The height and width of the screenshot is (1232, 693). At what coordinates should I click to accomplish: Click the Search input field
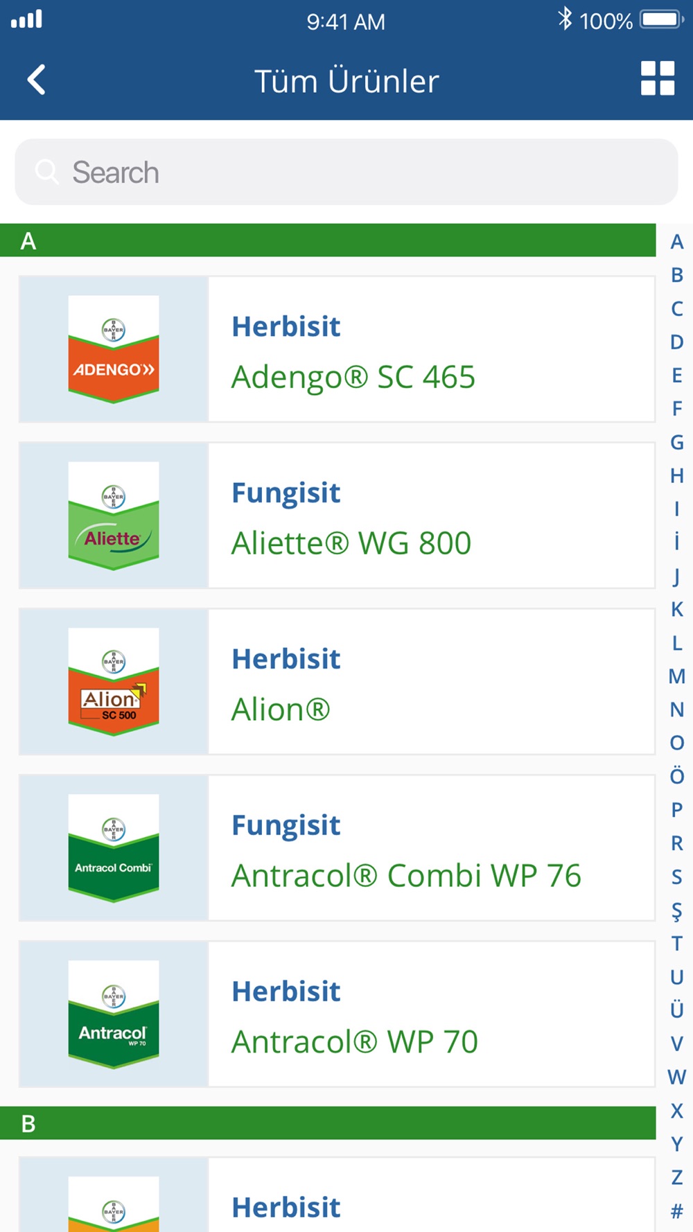346,172
